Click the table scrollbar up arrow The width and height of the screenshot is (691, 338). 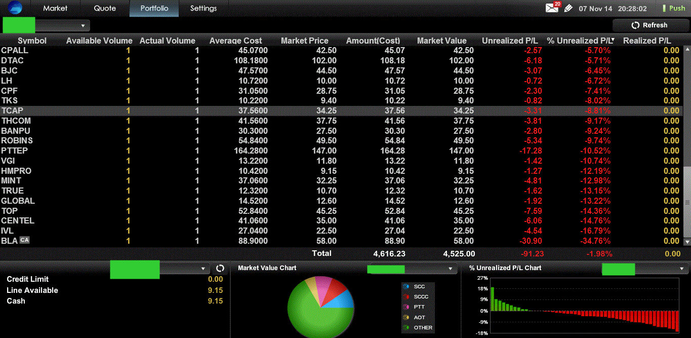pos(687,50)
